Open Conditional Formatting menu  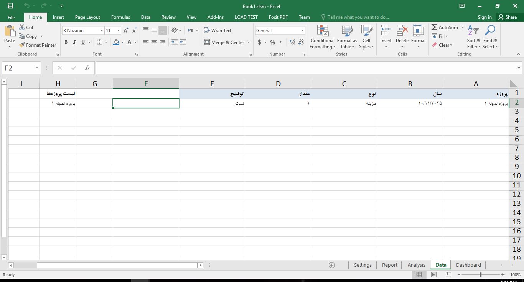click(323, 37)
